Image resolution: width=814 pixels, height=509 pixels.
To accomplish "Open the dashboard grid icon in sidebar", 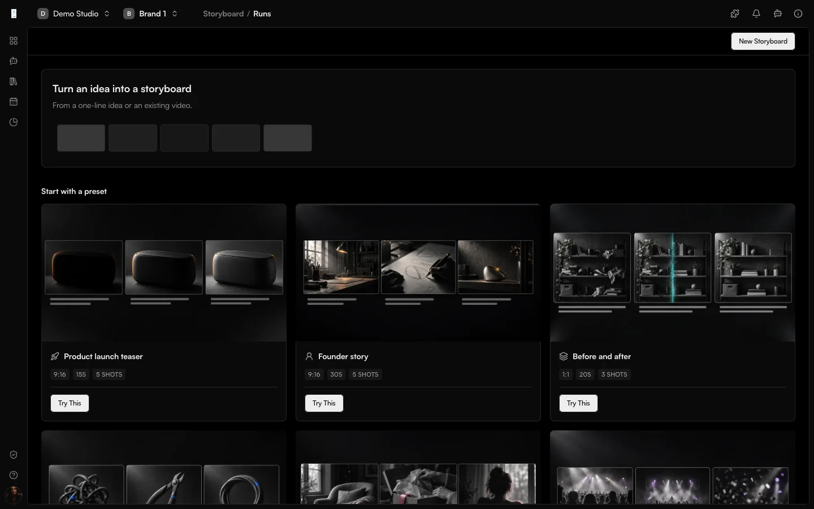I will 14,41.
